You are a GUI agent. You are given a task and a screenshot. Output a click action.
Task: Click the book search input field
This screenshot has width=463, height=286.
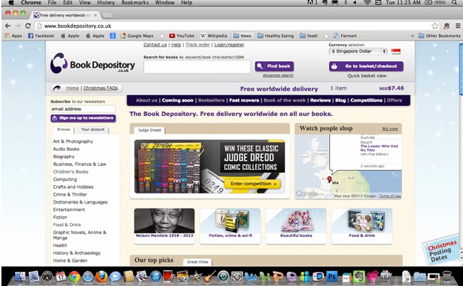click(x=197, y=67)
